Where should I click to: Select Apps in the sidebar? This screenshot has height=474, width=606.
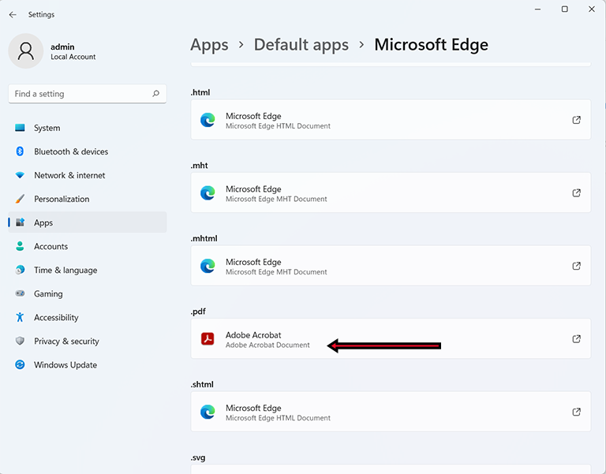coord(88,222)
